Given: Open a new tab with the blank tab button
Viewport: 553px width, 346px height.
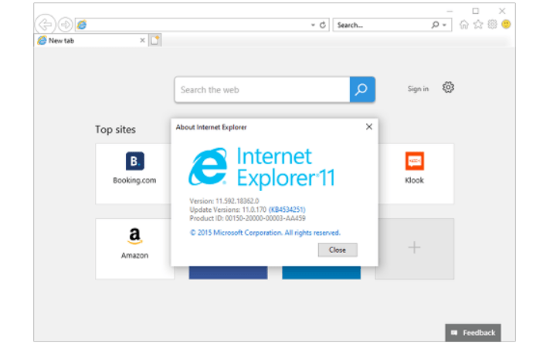Looking at the screenshot, I should pyautogui.click(x=155, y=40).
